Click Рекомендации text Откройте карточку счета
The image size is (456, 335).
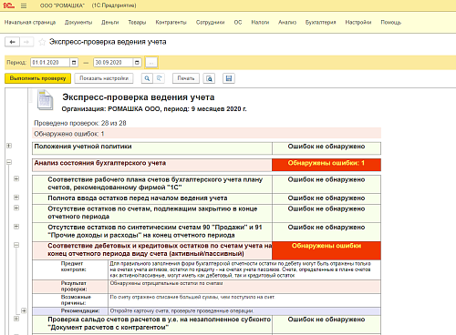(181, 311)
